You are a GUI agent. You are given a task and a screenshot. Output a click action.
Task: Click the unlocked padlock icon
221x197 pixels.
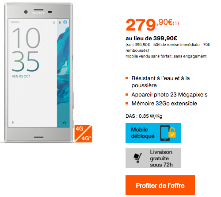172,132
